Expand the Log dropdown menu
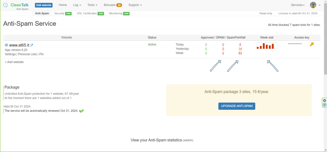 pyautogui.click(x=77, y=5)
